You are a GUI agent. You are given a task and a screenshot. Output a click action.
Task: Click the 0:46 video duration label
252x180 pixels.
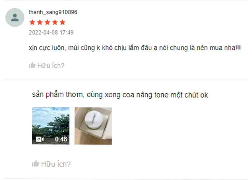pos(61,139)
